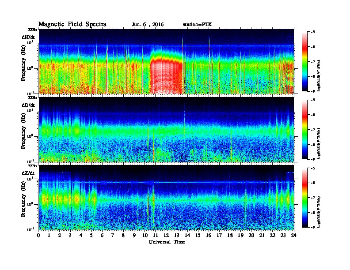This screenshot has height=270, width=350.
Task: Click the 'Magnetic Field Spectra' title
Action: 72,24
